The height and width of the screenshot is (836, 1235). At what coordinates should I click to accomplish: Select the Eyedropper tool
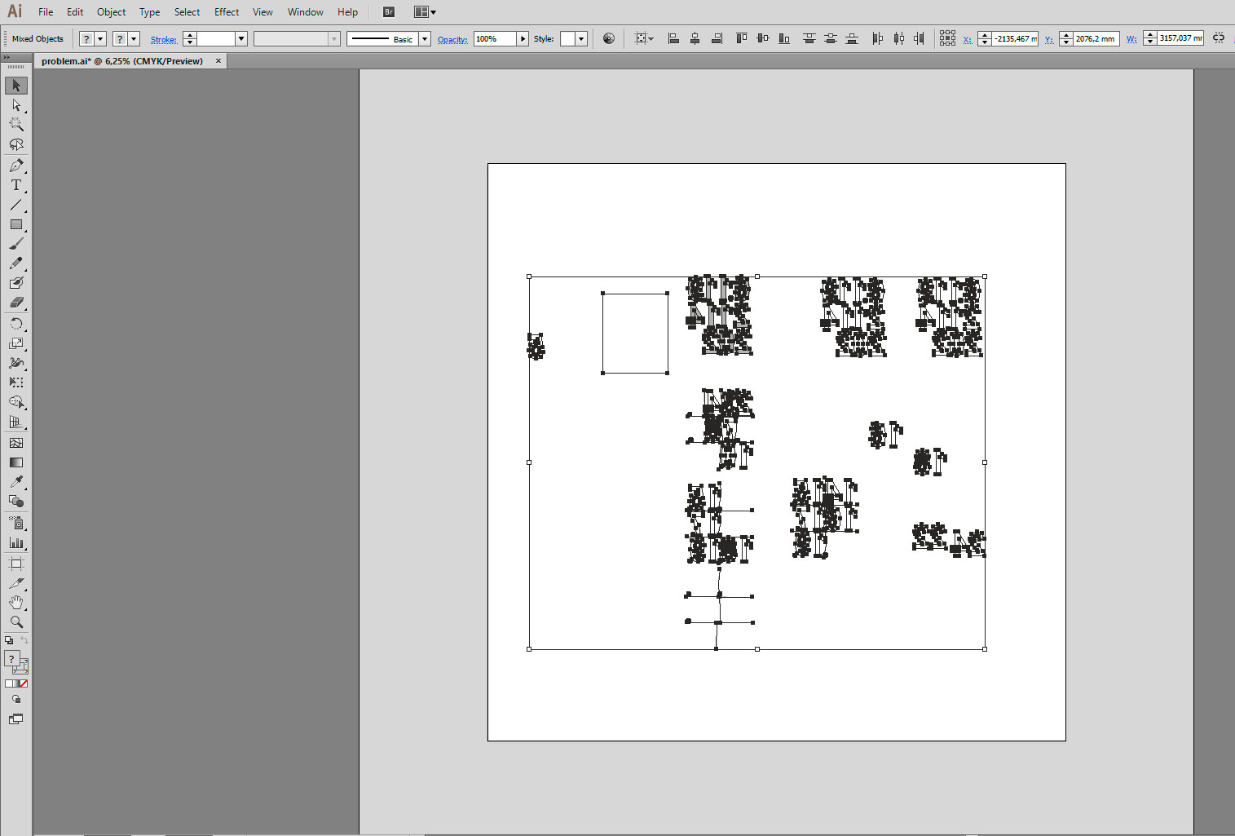coord(16,482)
